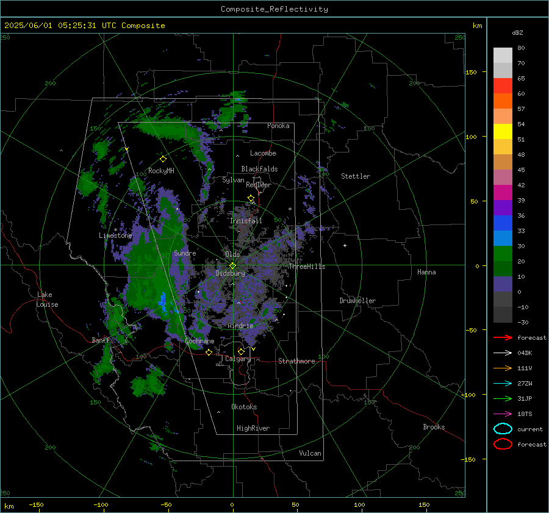Viewport: 549px width, 513px height.
Task: Click the light gray swatch between 80 and 70 dBZ
Action: point(503,56)
